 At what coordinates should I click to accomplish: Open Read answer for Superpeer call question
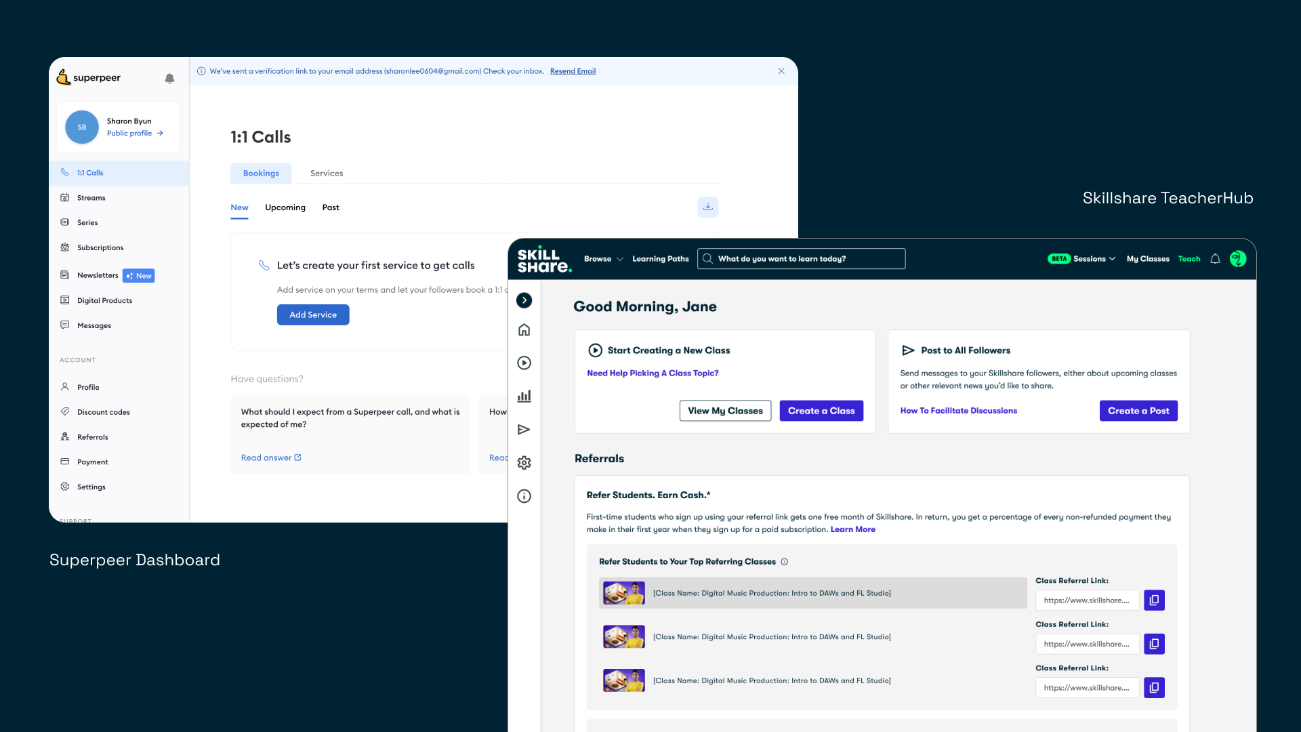(x=271, y=457)
